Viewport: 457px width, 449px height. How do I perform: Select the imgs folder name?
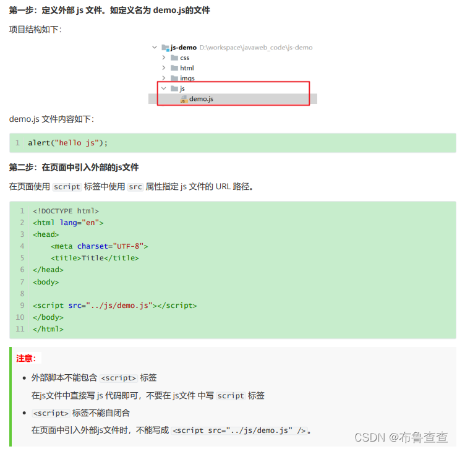click(x=187, y=78)
